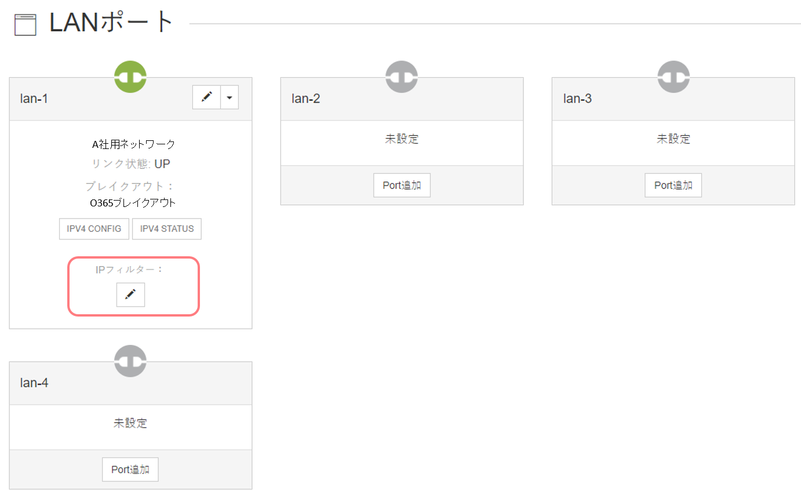Click the ブレイクアウト： label
Image resolution: width=801 pixels, height=498 pixels.
click(130, 187)
